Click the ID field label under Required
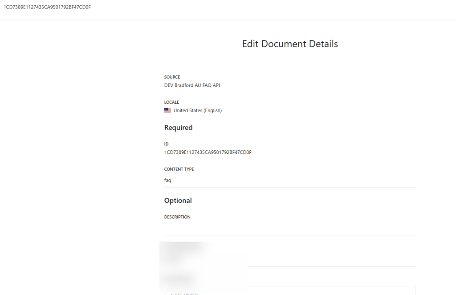456x295 pixels. [x=166, y=144]
